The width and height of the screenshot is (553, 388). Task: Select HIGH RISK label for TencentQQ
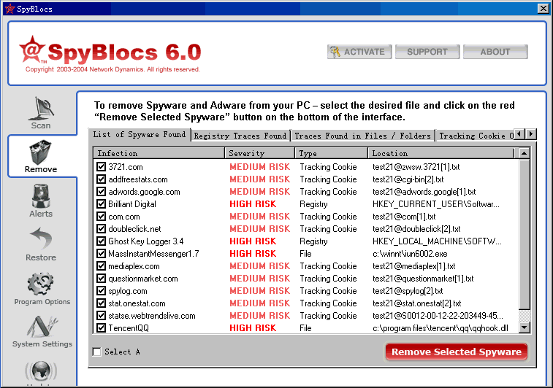point(253,327)
